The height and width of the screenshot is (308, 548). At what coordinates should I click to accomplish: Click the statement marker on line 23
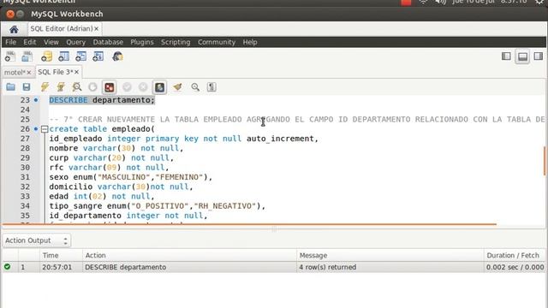click(36, 100)
